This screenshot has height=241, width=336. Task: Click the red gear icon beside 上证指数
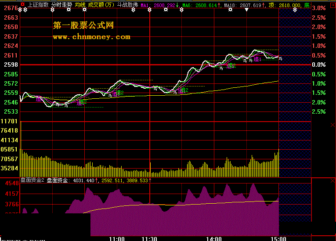(23, 4)
